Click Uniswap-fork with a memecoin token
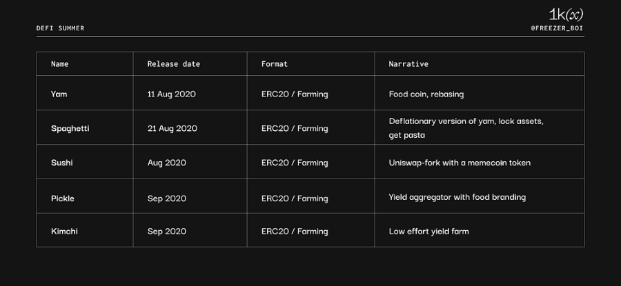 pos(460,163)
